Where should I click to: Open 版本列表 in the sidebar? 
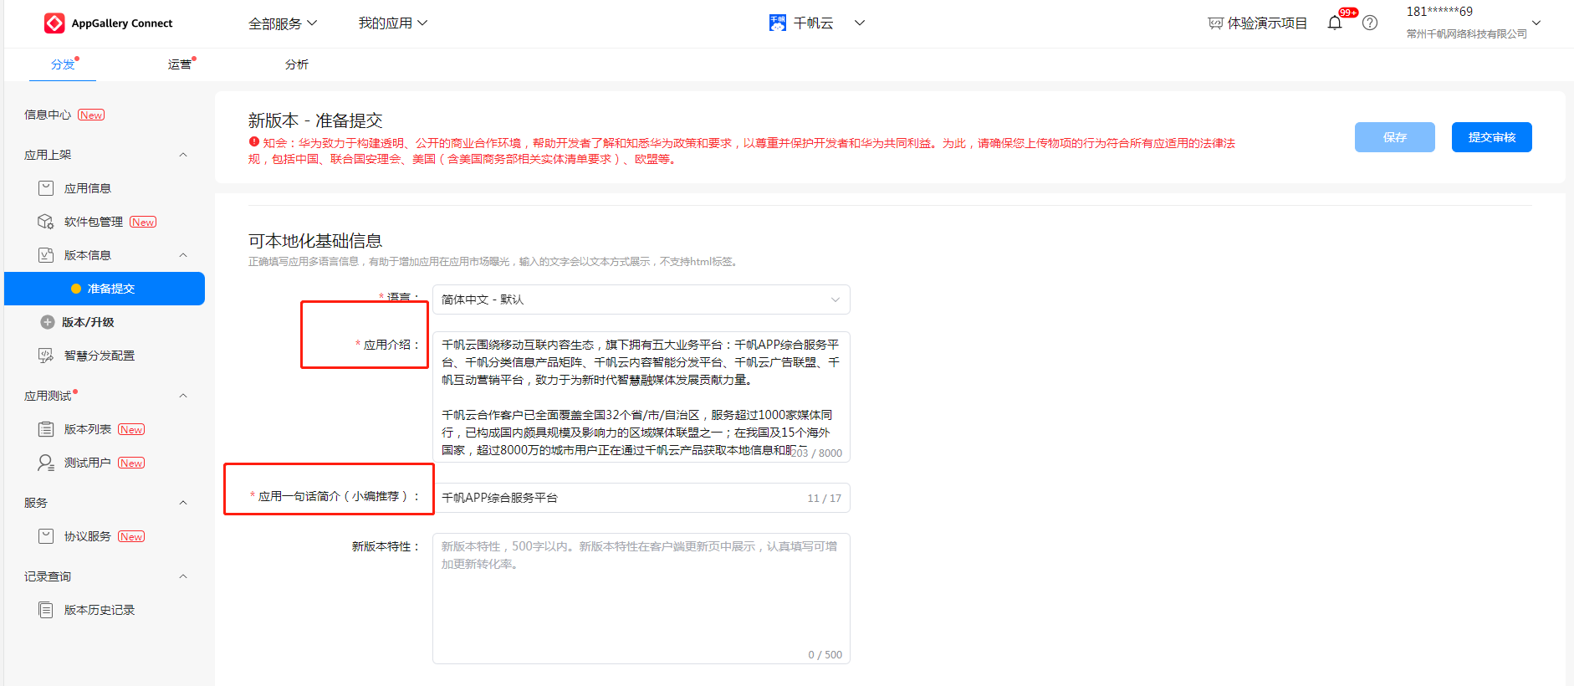88,429
